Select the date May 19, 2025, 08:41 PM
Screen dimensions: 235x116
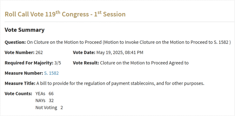[120, 53]
